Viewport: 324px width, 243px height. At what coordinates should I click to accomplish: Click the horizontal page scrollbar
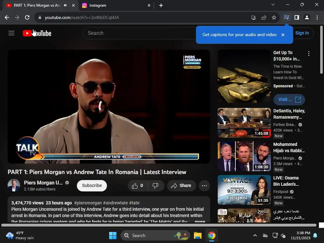(159, 225)
